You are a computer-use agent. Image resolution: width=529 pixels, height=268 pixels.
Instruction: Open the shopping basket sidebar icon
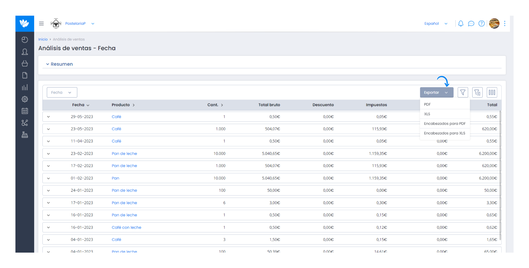pos(25,63)
